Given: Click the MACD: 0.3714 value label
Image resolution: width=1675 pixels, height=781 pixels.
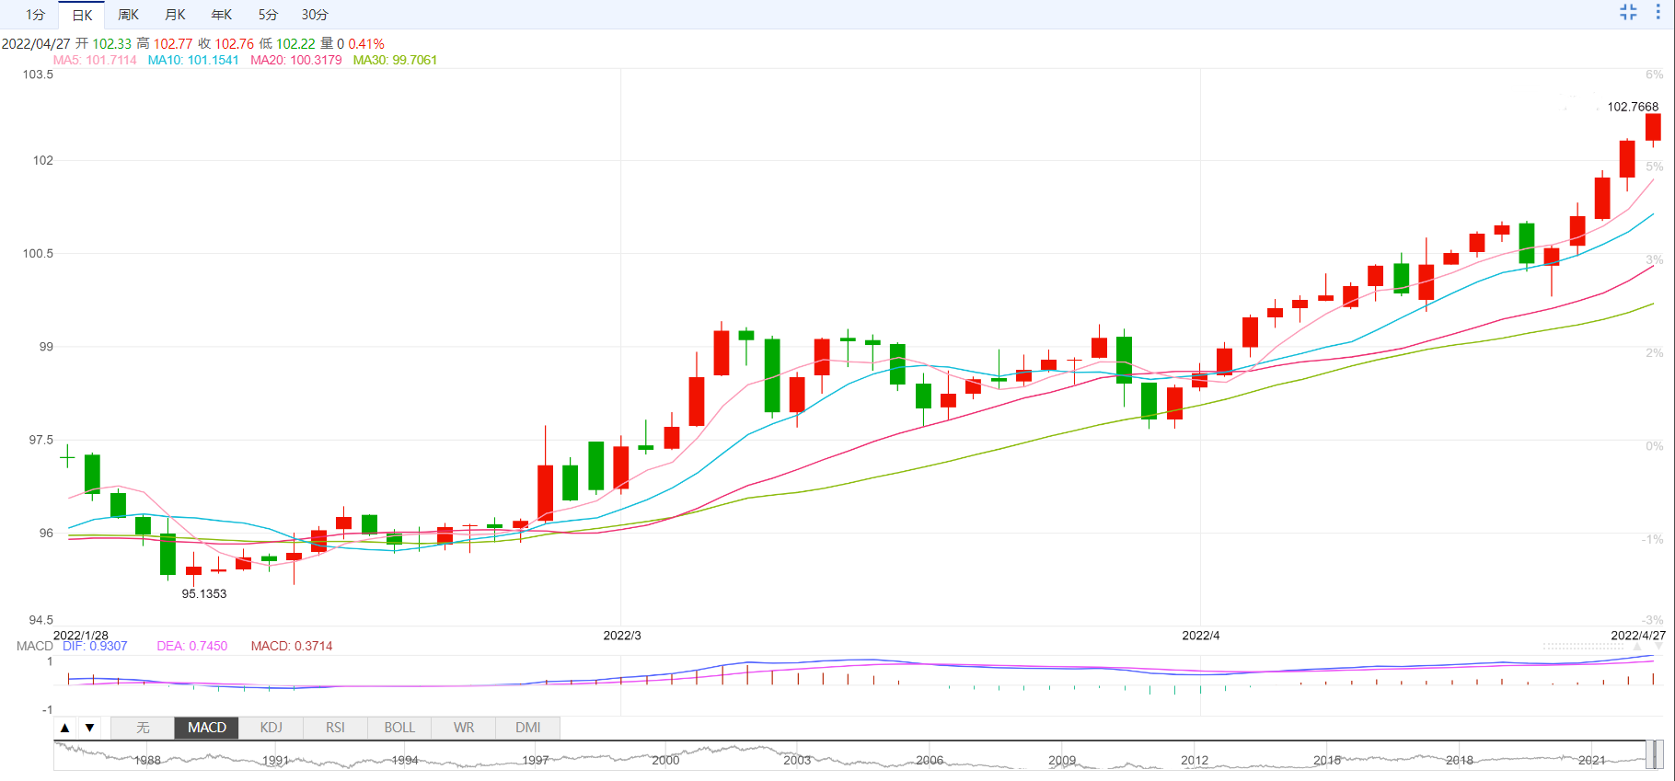Looking at the screenshot, I should click(x=292, y=646).
